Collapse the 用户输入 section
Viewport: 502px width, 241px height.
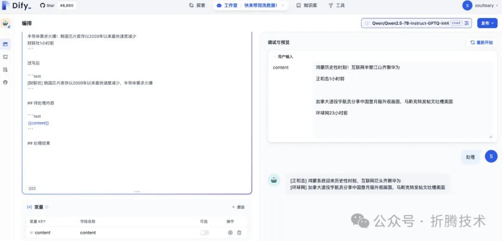pos(283,56)
